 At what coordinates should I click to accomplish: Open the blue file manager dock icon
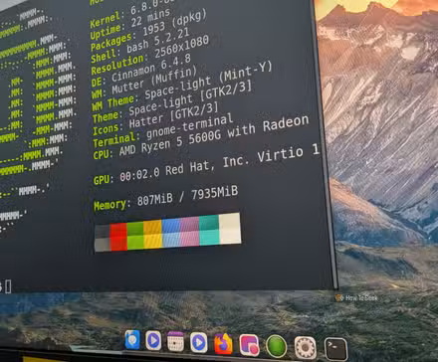click(x=132, y=340)
